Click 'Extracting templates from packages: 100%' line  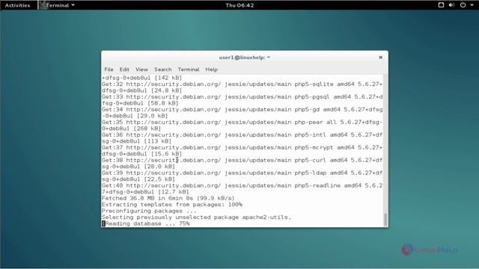172,204
